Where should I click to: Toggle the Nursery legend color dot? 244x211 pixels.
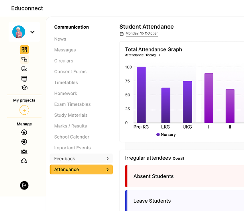tap(158, 135)
